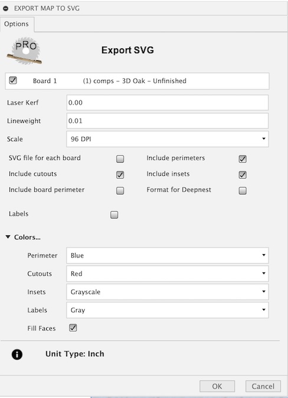Image resolution: width=288 pixels, height=398 pixels.
Task: Open the Perimeter color dropdown showing Blue
Action: coord(168,255)
